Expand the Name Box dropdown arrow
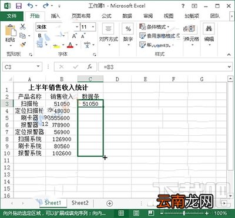Image resolution: width=235 pixels, height=218 pixels. tap(38, 67)
